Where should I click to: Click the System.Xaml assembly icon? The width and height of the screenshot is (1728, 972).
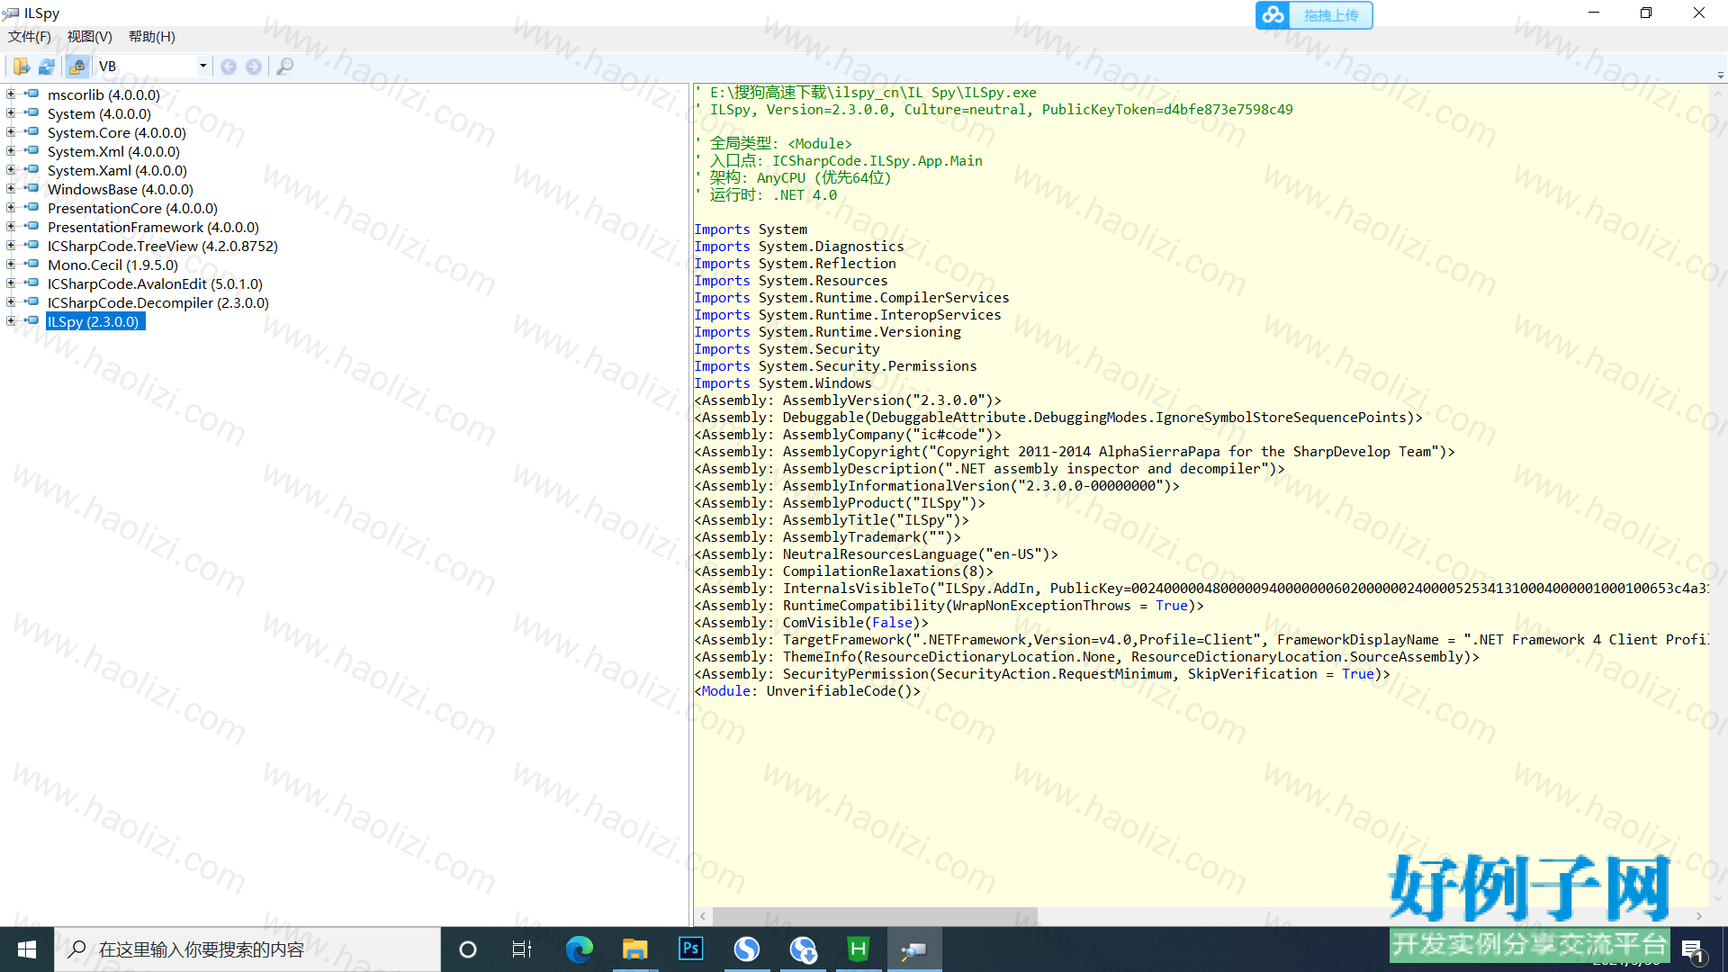pyautogui.click(x=31, y=169)
